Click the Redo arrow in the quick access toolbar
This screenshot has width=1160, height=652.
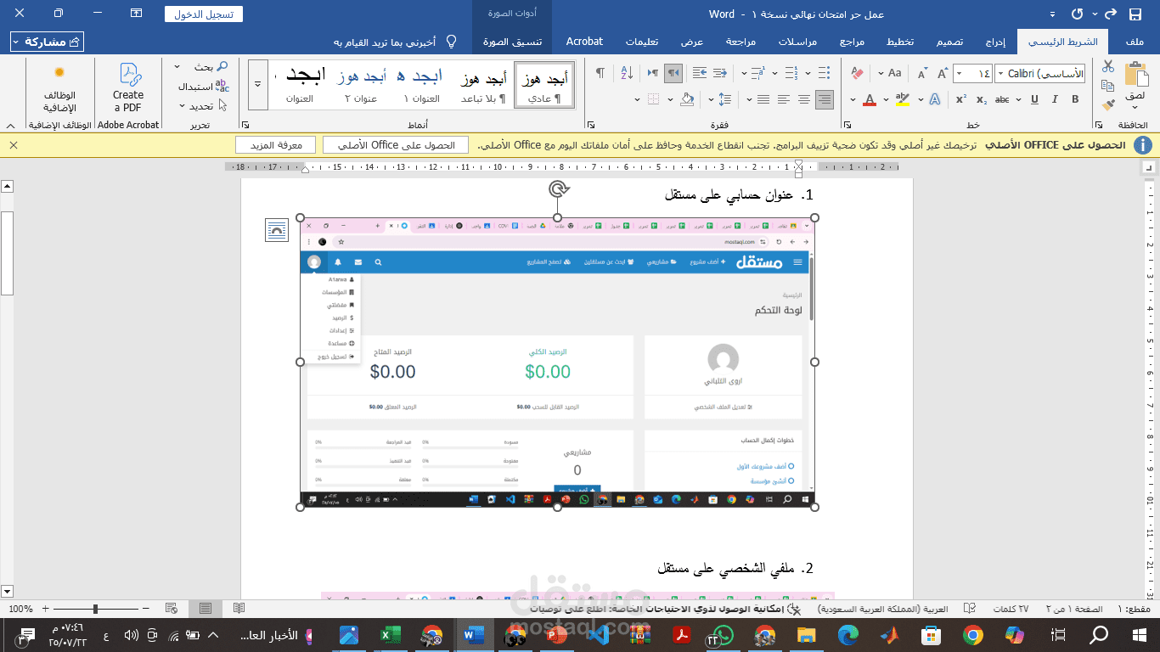(x=1109, y=14)
